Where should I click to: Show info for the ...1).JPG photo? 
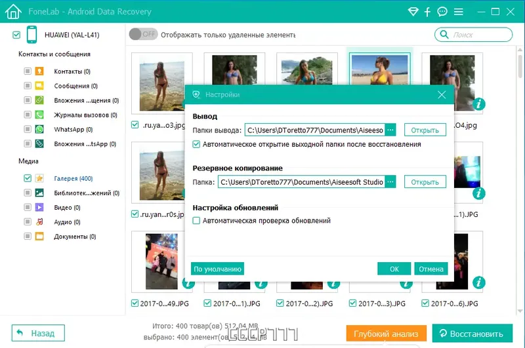click(479, 193)
